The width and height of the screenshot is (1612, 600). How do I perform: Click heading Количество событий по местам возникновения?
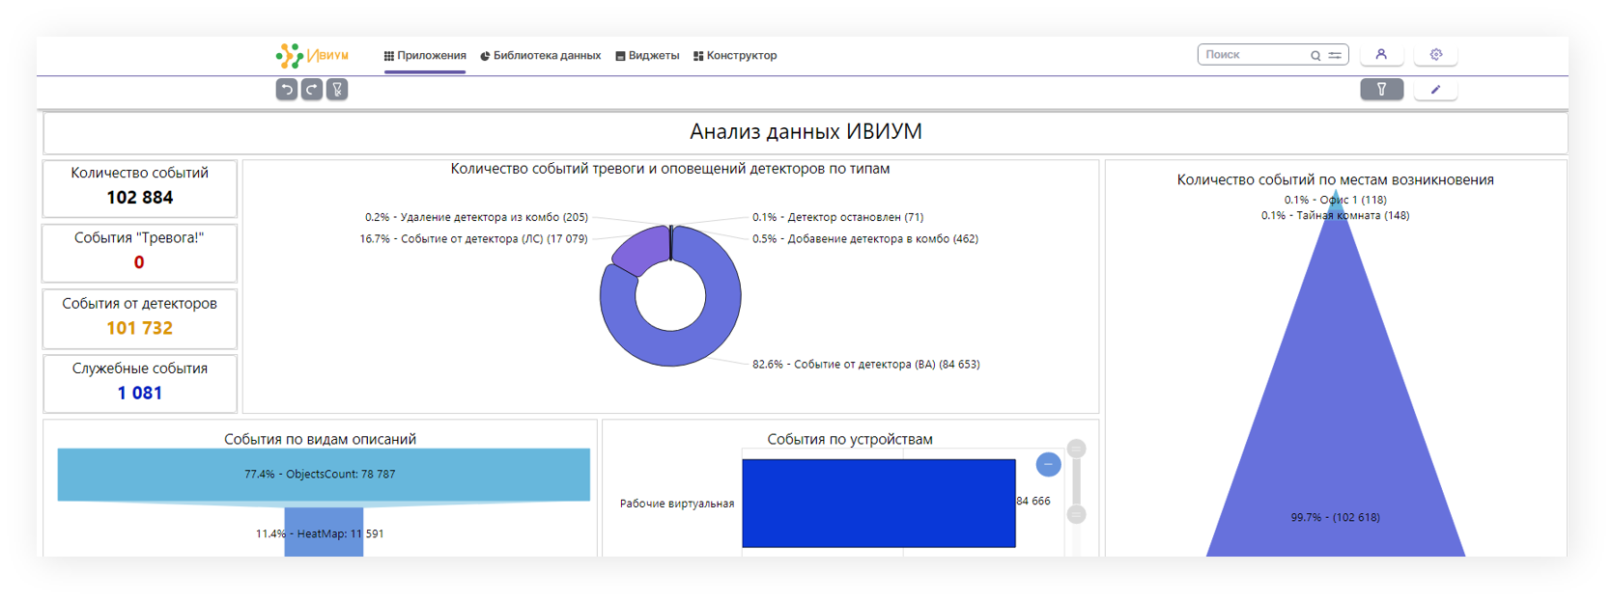tap(1335, 179)
